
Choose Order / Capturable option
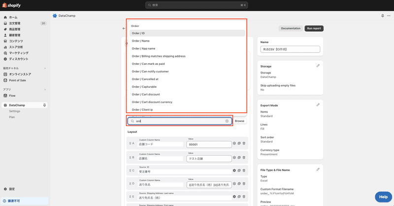click(187, 87)
